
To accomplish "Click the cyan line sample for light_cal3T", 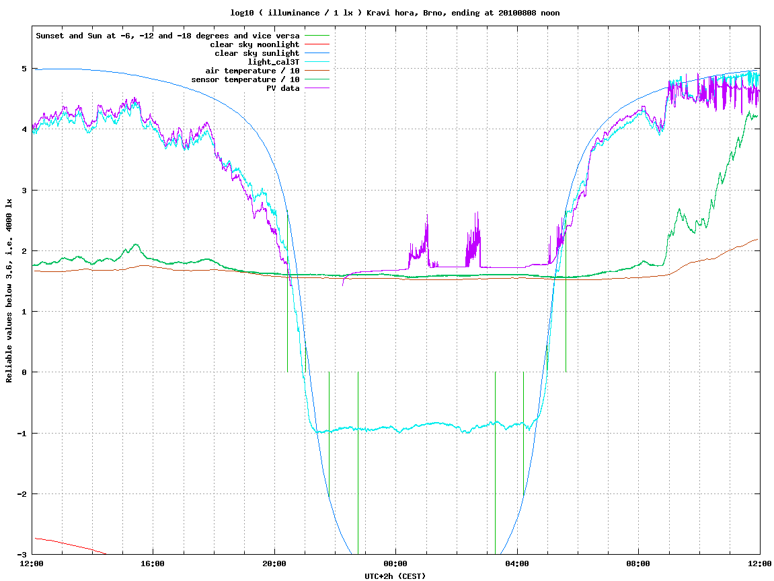I will (317, 62).
